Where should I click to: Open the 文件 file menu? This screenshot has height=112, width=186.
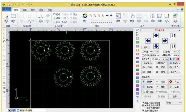7,10
